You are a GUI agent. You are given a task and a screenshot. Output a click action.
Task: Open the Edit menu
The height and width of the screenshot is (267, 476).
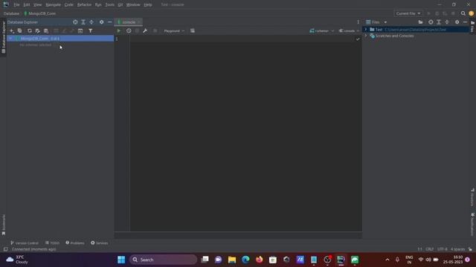27,4
